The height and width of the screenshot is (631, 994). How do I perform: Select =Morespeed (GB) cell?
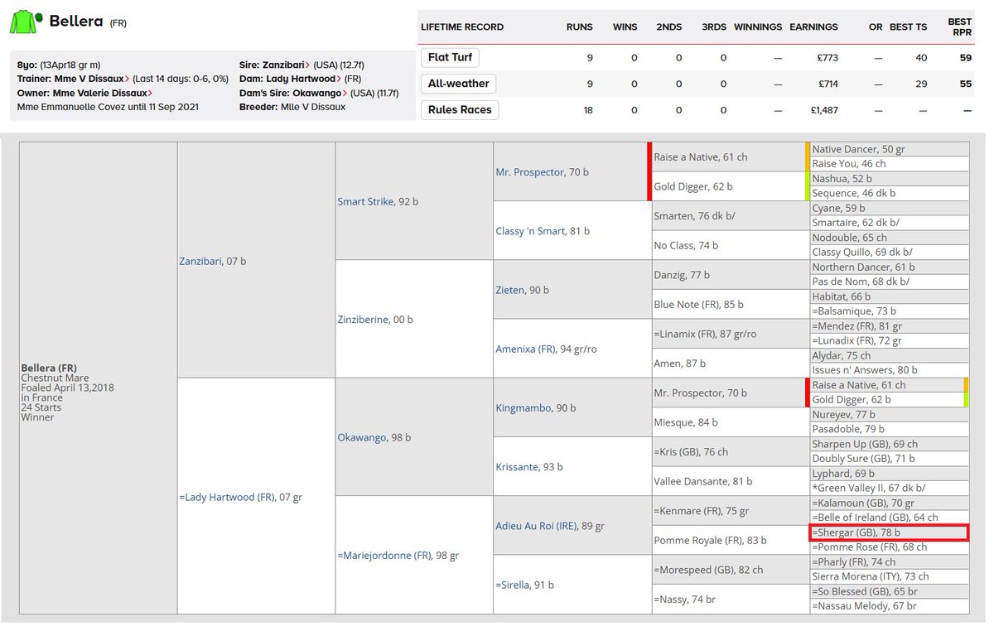pos(731,570)
